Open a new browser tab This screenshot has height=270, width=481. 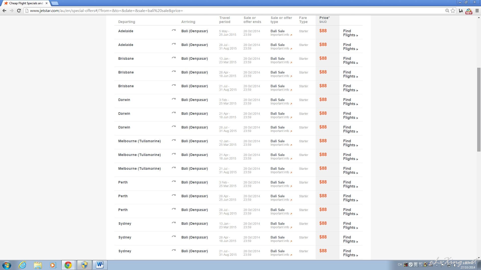pyautogui.click(x=55, y=3)
